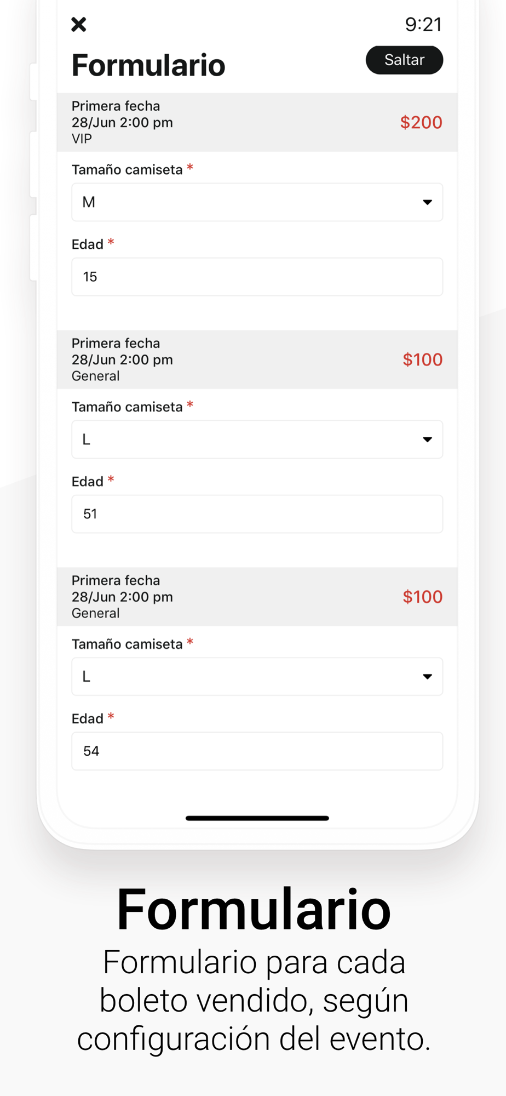The width and height of the screenshot is (506, 1096).
Task: Click the Edad field containing 51
Action: (x=257, y=514)
